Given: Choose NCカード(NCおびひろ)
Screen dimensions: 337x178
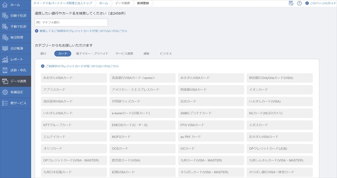Looking at the screenshot, I should 280,113.
